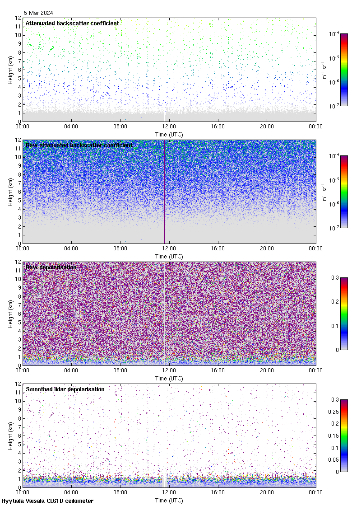Click the Height (km) axis label of top panel
The height and width of the screenshot is (506, 352).
(10, 70)
